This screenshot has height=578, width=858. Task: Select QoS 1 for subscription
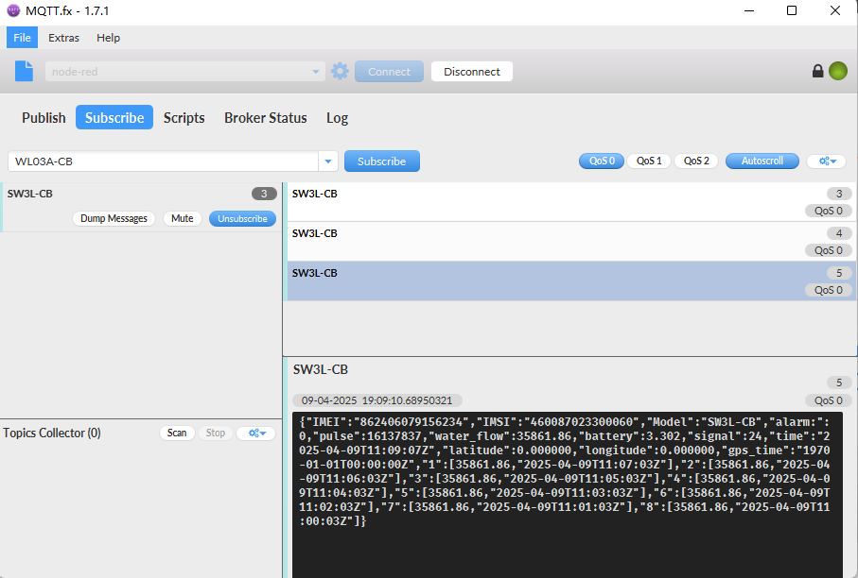click(x=649, y=161)
